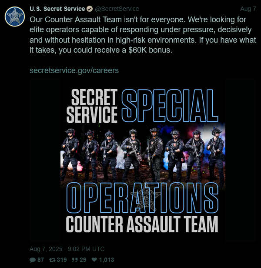View the 319 retweets count
This screenshot has height=268, width=261.
point(62,260)
